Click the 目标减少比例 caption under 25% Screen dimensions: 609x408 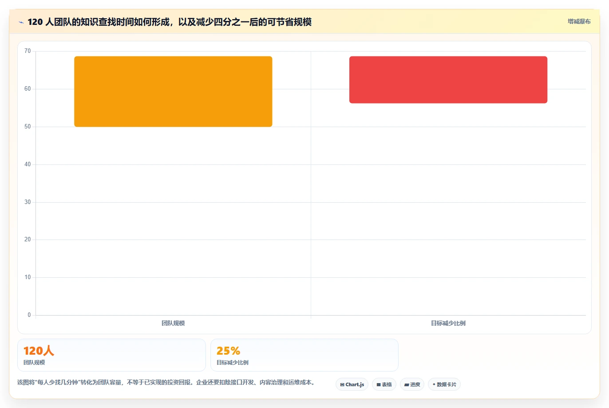[x=233, y=363]
